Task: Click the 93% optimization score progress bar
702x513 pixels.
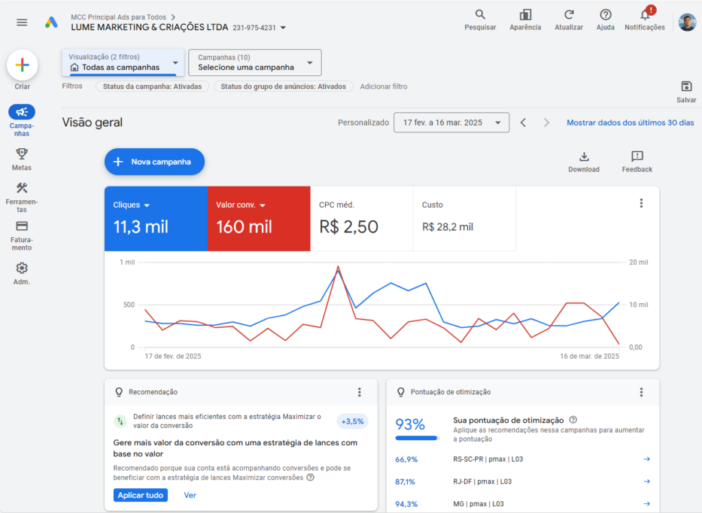Action: (x=417, y=438)
